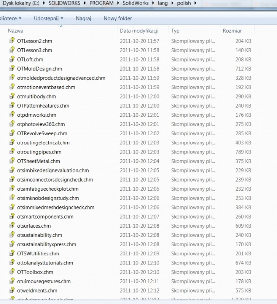Sort by Rozmiar column header
The width and height of the screenshot is (277, 304).
point(232,31)
